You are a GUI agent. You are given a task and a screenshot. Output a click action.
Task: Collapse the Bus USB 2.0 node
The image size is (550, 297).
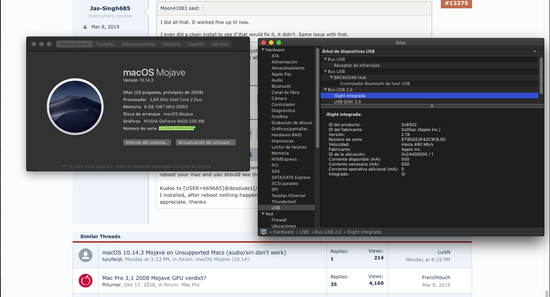point(325,90)
